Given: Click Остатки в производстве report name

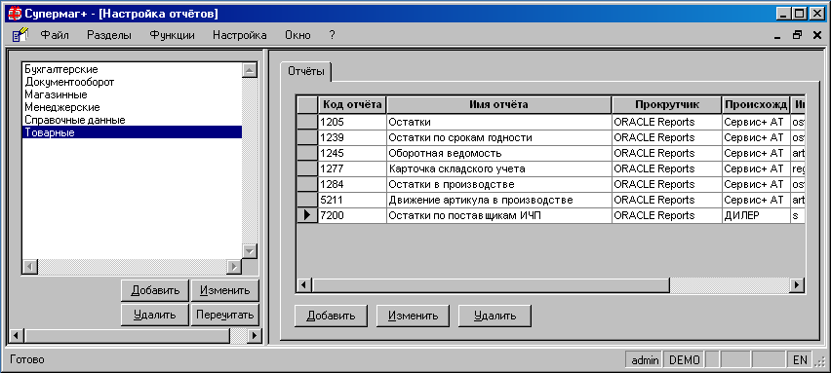Looking at the screenshot, I should pyautogui.click(x=499, y=185).
